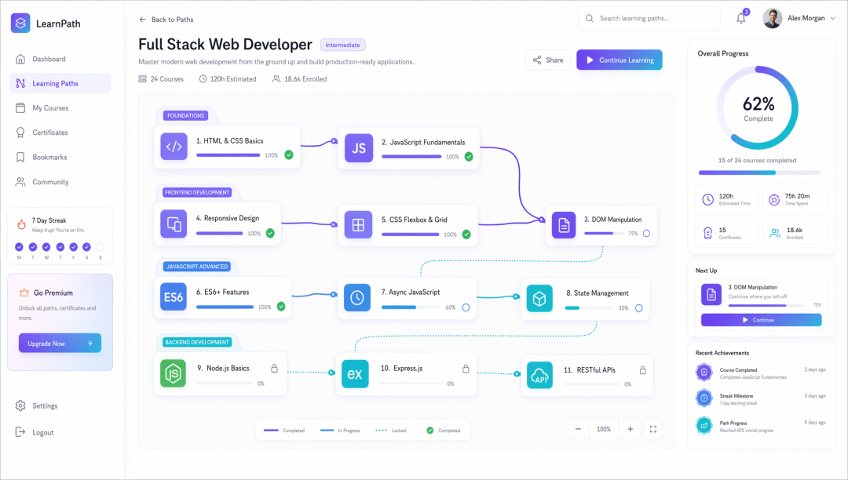This screenshot has height=480, width=848.
Task: Open notifications bell icon
Action: pyautogui.click(x=741, y=18)
